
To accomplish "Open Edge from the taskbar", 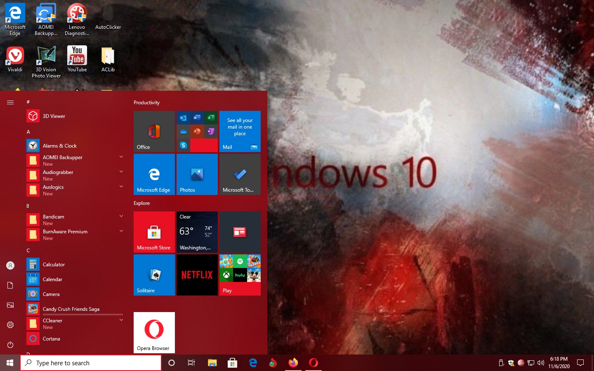I will (253, 363).
